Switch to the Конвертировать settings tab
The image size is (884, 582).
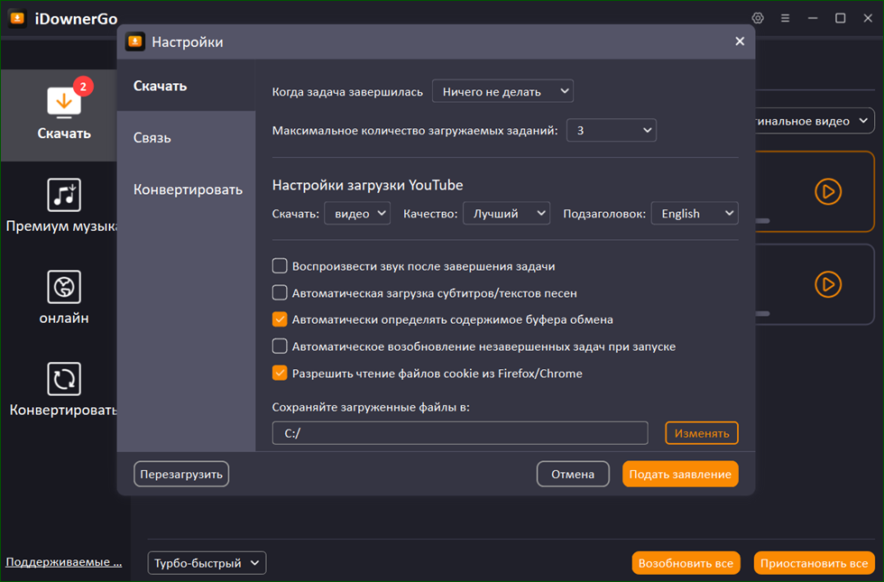point(186,189)
